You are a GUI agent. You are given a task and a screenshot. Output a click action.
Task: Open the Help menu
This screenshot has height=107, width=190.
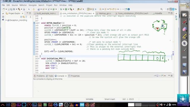(x=70, y=5)
